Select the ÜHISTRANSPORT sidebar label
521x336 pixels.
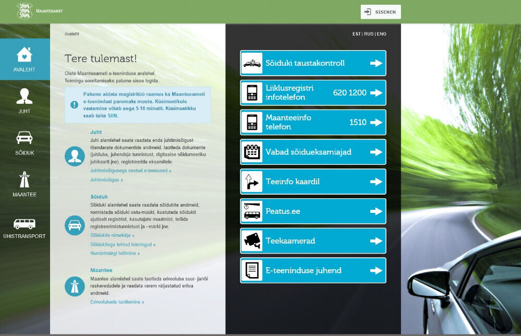25,236
